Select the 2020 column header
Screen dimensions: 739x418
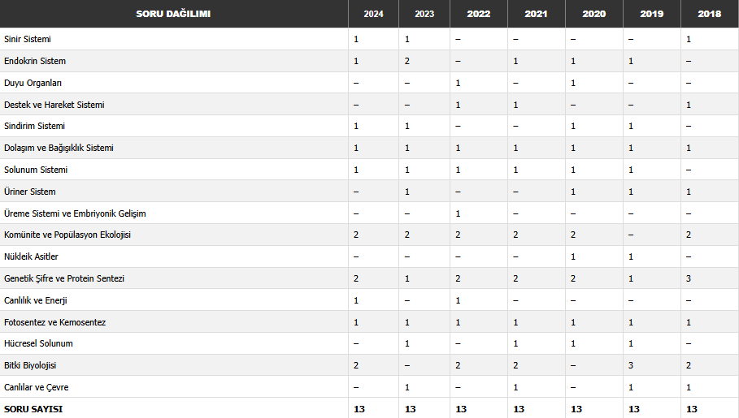coord(593,14)
